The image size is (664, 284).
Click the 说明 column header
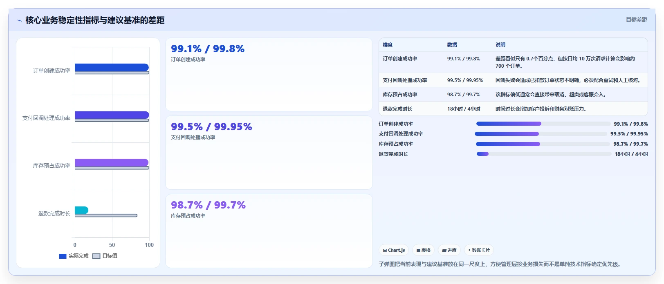500,45
